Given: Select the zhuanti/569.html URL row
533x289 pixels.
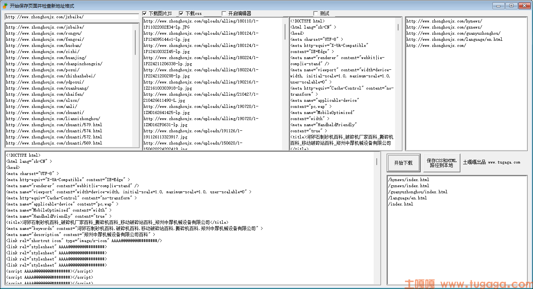Looking at the screenshot, I should click(54, 143).
